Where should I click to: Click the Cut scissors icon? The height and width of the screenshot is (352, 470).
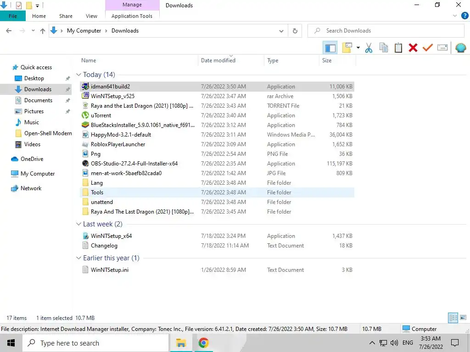coord(369,48)
